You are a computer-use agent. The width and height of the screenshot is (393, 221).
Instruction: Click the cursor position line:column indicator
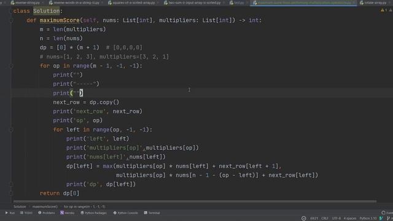314,219
